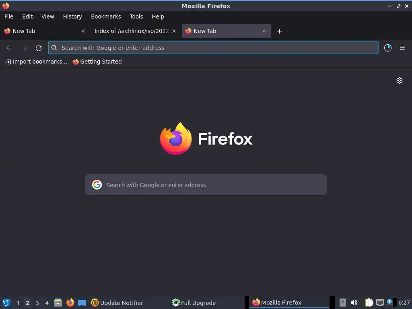Maximize the Firefox window
This screenshot has height=309, width=412.
click(x=398, y=6)
